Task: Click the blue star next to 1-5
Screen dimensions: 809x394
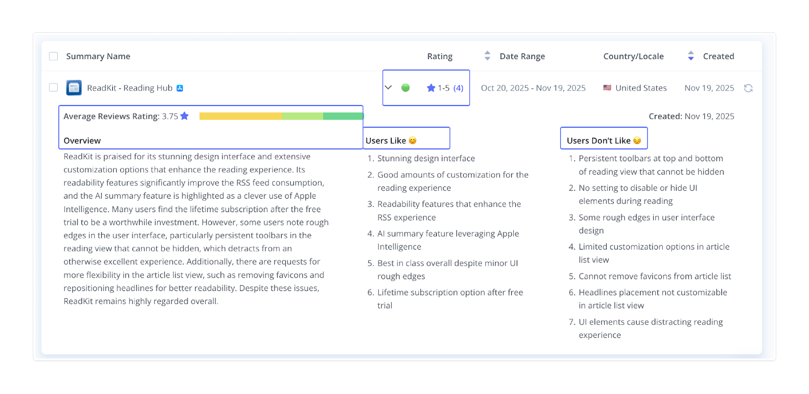Action: click(x=431, y=88)
